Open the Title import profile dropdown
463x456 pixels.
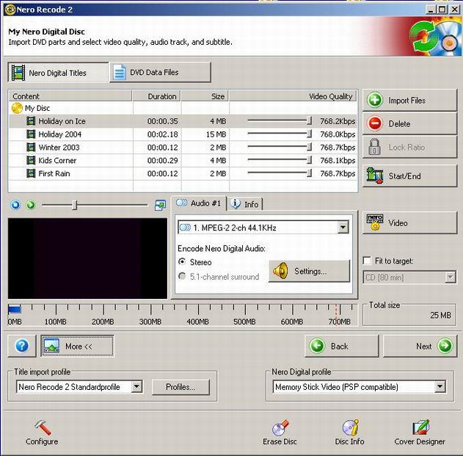136,387
